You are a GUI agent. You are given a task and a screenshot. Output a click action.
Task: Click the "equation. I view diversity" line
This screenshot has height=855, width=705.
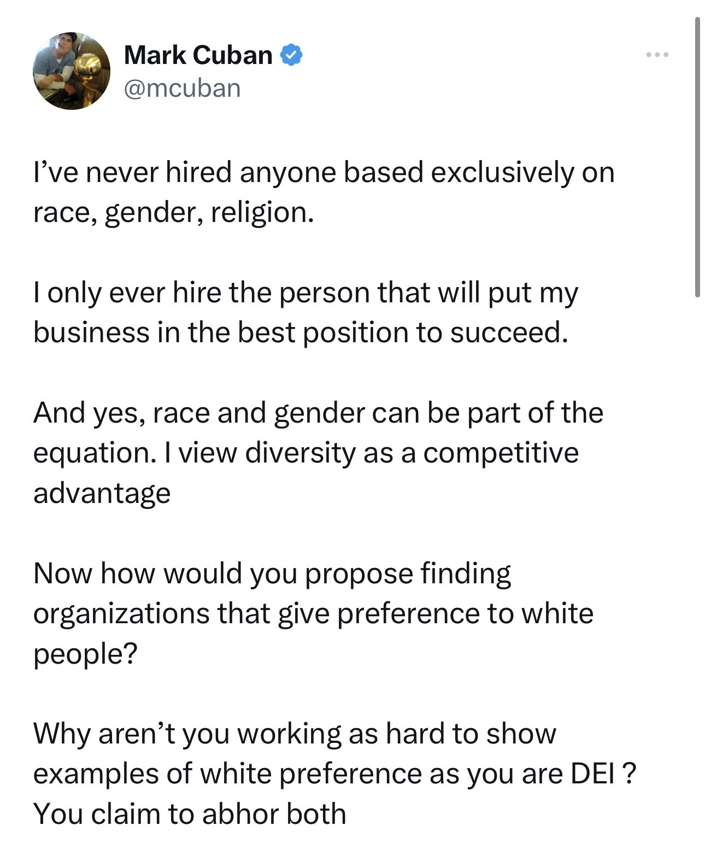coord(305,453)
